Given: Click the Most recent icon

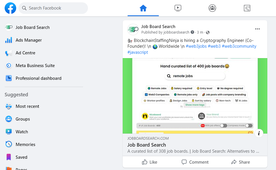Looking at the screenshot, I should [x=9, y=106].
